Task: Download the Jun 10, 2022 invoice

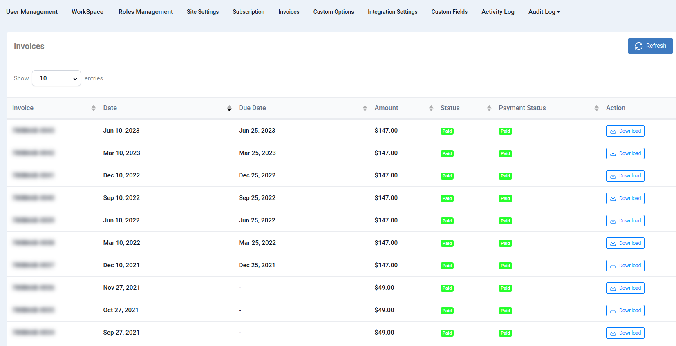Action: point(625,221)
